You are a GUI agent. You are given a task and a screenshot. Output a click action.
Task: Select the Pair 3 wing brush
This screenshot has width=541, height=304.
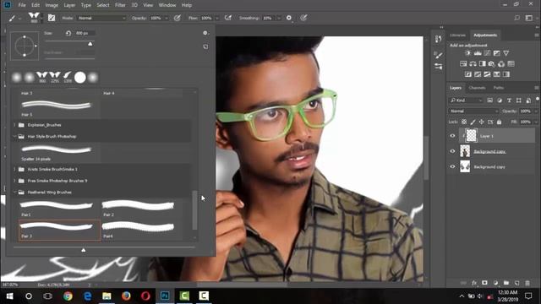[59, 230]
